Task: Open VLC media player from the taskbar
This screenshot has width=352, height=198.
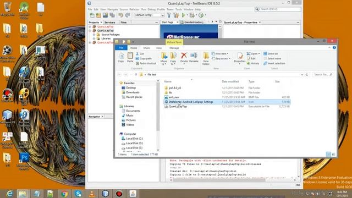Action: tap(92, 194)
